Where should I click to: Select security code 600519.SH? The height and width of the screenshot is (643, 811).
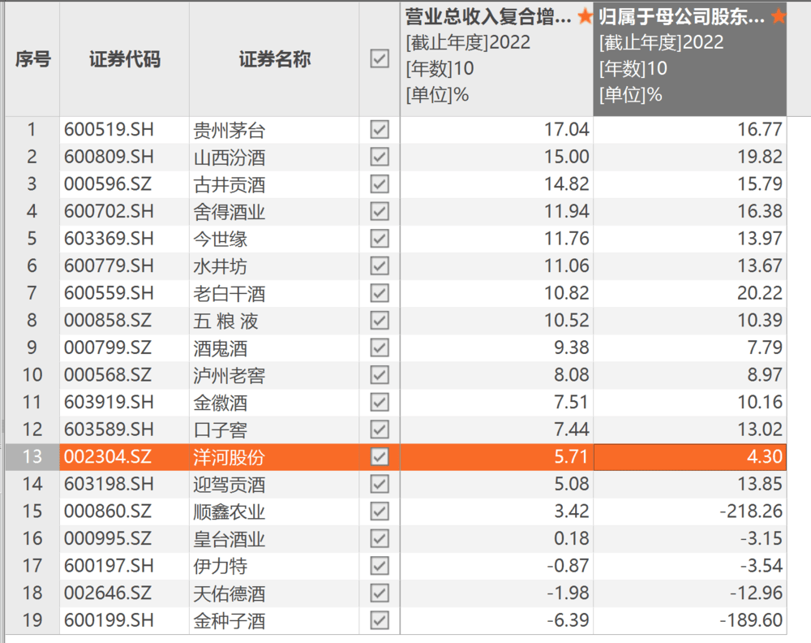(109, 129)
